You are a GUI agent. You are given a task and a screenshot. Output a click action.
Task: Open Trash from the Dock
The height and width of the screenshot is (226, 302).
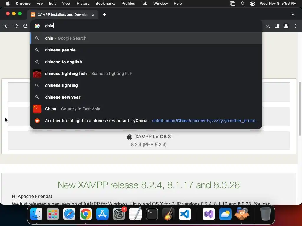click(x=266, y=214)
